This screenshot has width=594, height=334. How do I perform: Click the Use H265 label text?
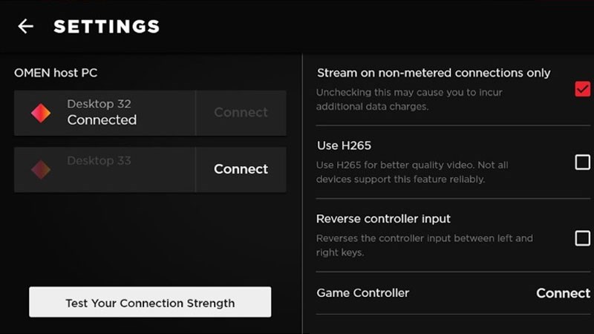click(x=344, y=145)
